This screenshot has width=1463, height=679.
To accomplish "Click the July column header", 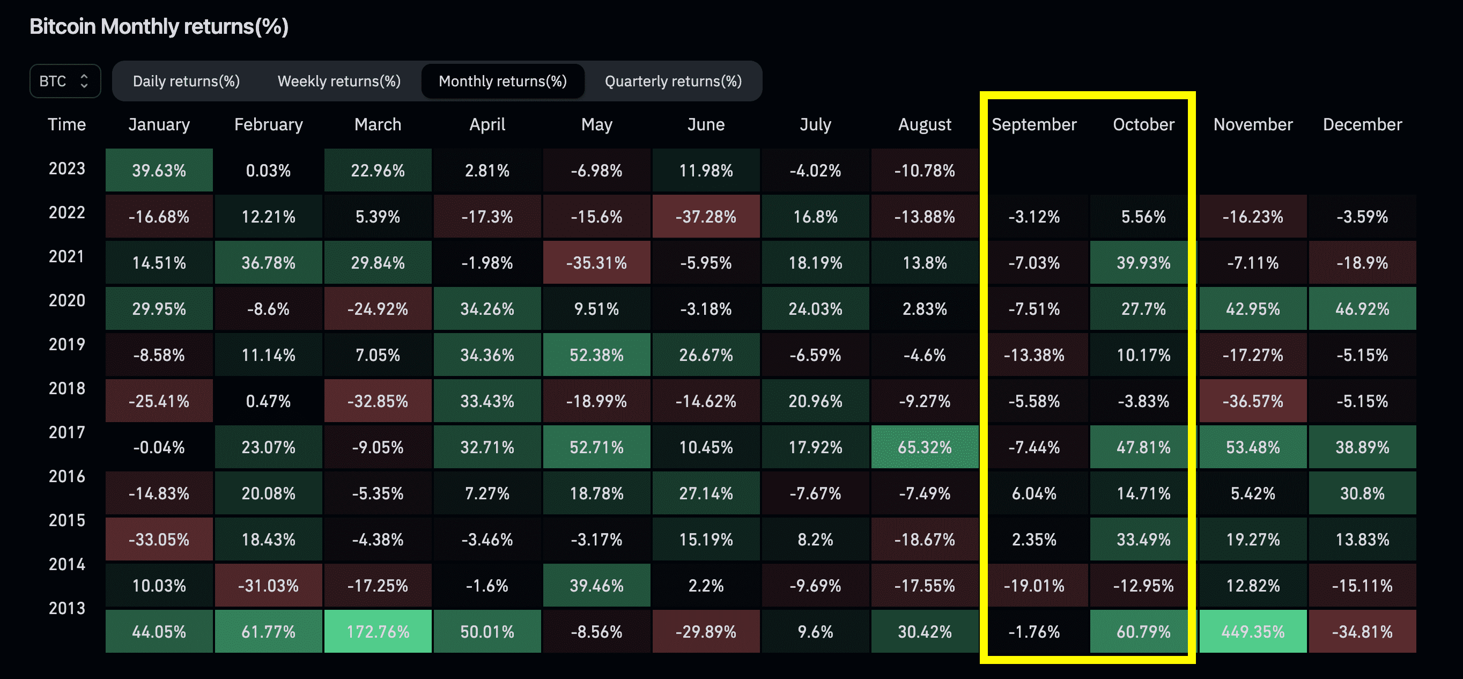I will tap(816, 124).
